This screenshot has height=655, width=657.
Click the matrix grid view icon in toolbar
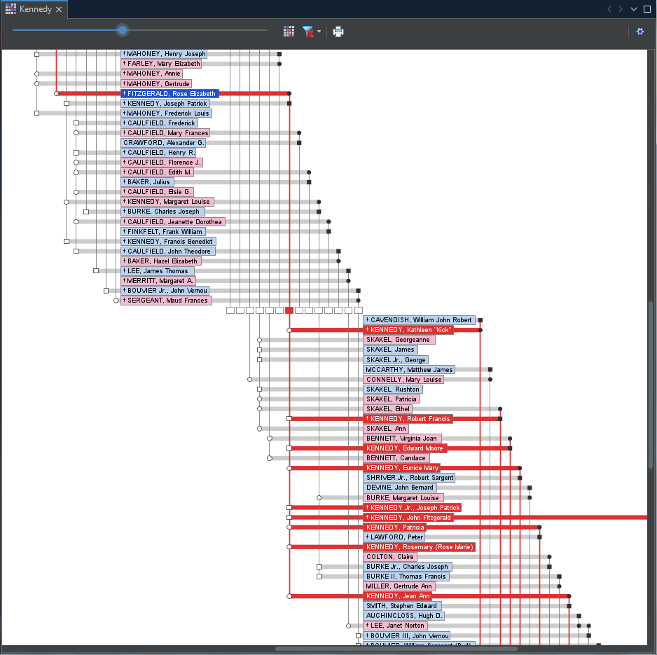coord(289,32)
